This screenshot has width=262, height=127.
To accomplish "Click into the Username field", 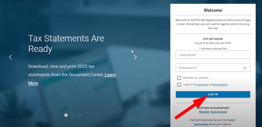I will [213, 55].
